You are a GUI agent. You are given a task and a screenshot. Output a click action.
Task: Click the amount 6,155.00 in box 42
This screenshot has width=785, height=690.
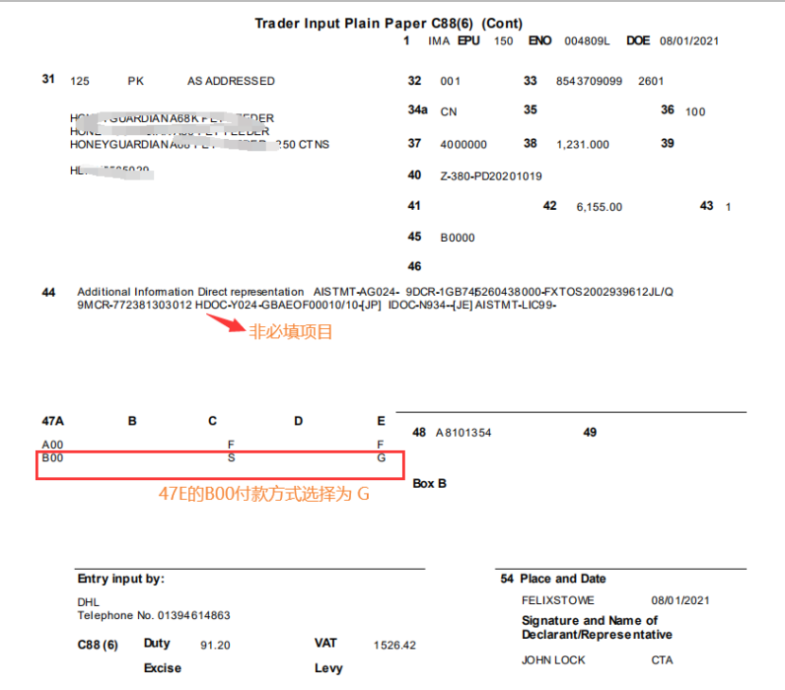click(599, 207)
